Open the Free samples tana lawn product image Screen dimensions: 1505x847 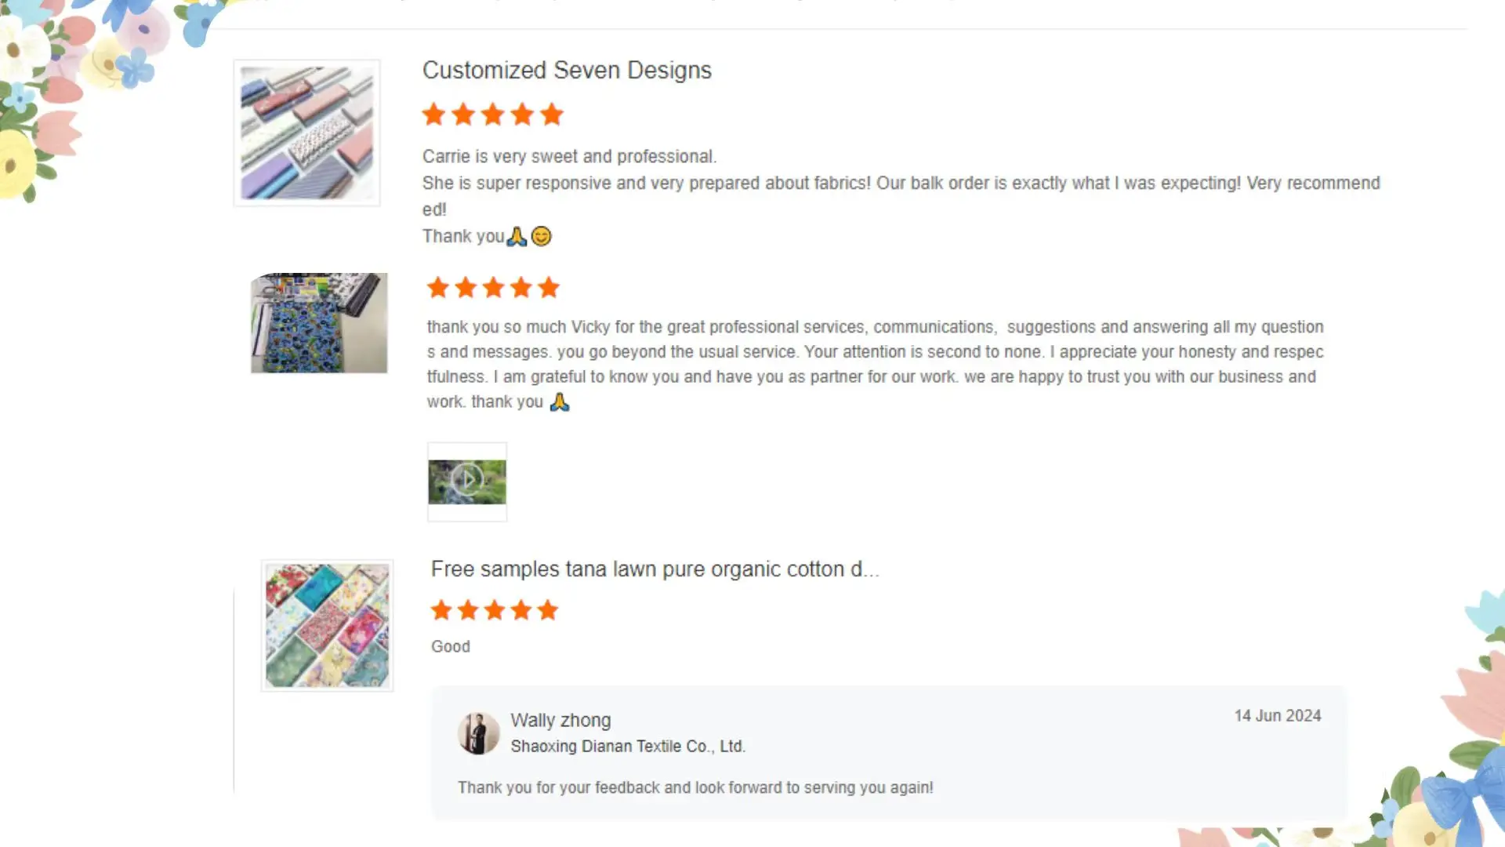327,626
